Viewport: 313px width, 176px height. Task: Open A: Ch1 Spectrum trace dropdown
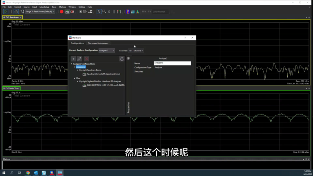[20, 17]
